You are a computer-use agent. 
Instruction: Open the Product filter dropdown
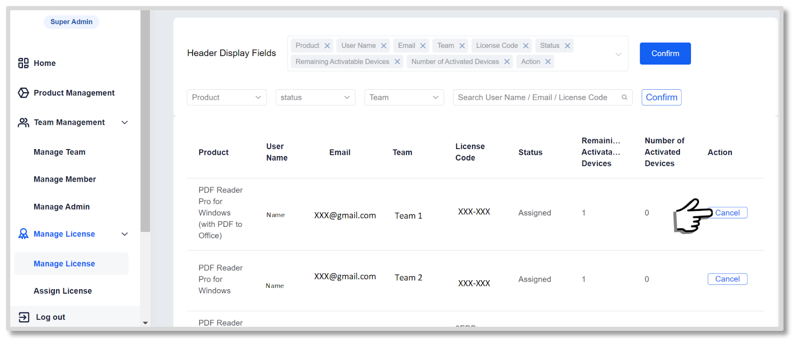click(227, 97)
